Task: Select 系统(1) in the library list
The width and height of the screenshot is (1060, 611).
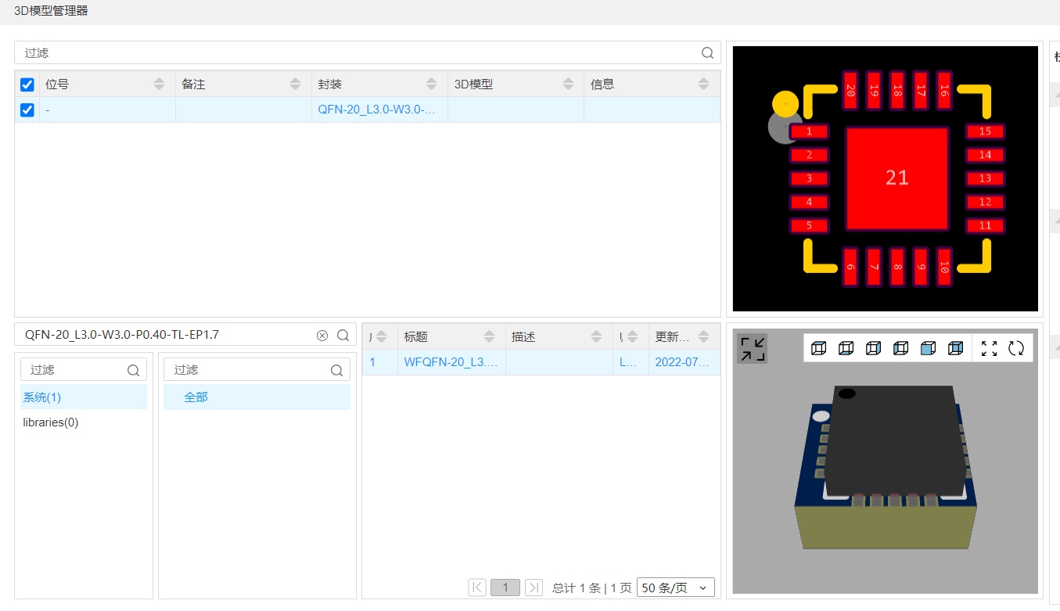Action: click(41, 397)
